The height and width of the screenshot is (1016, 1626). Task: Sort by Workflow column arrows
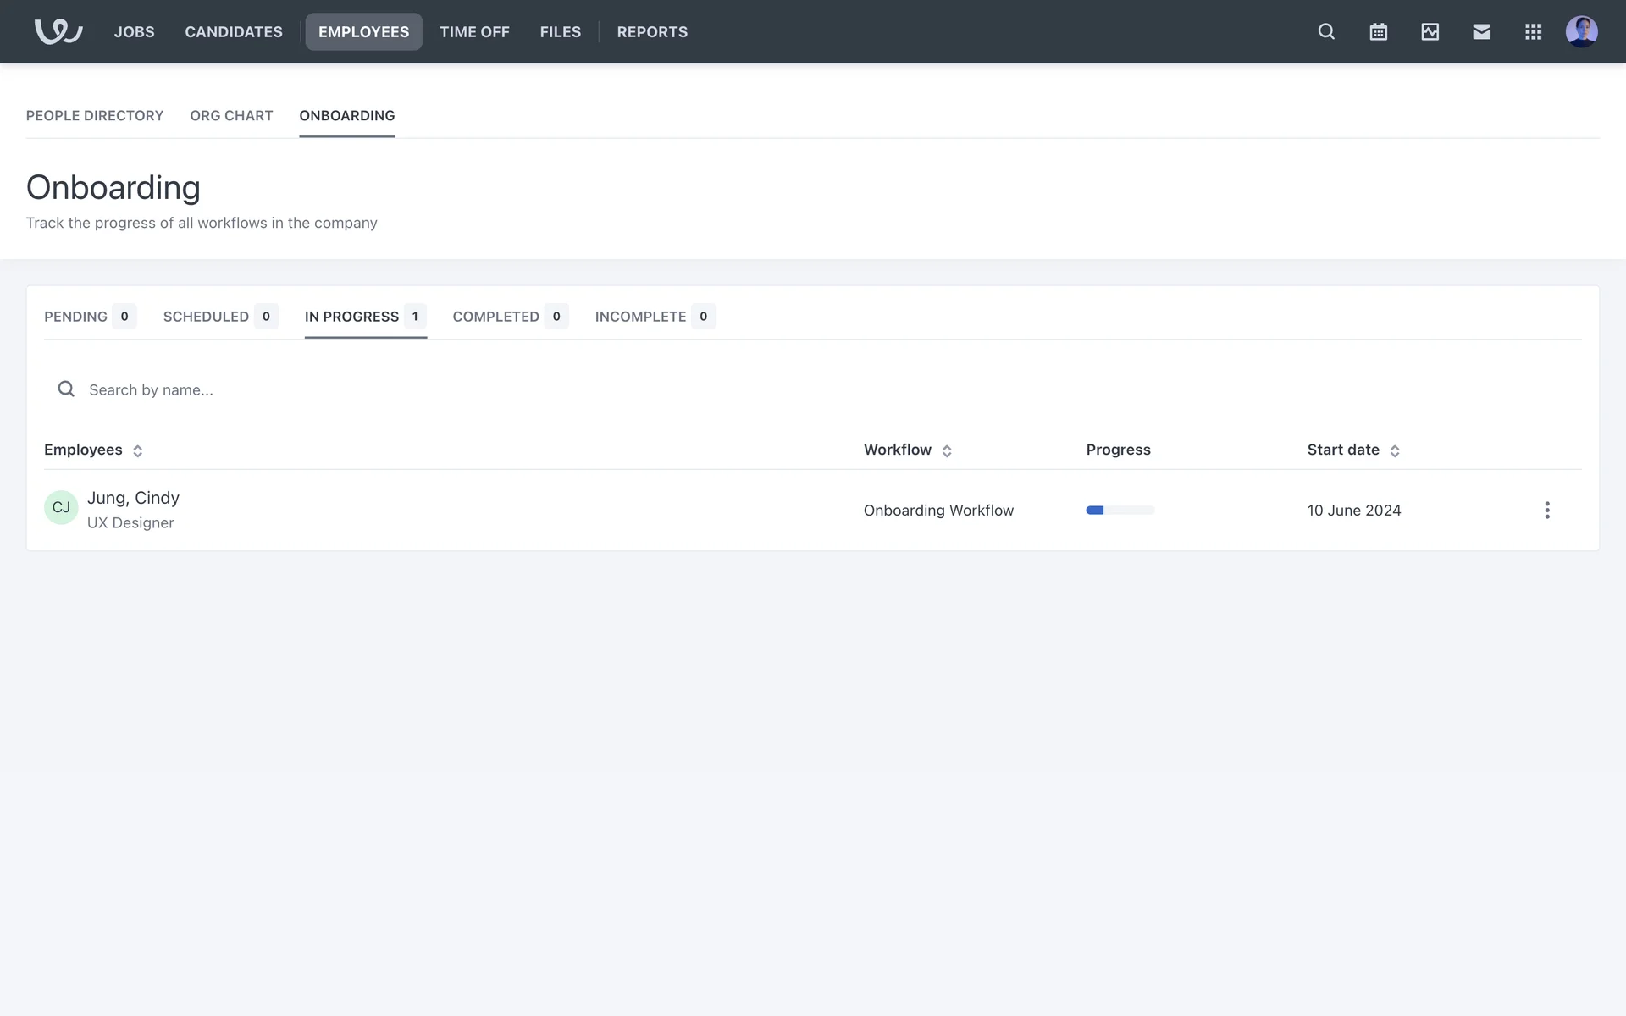pyautogui.click(x=947, y=450)
